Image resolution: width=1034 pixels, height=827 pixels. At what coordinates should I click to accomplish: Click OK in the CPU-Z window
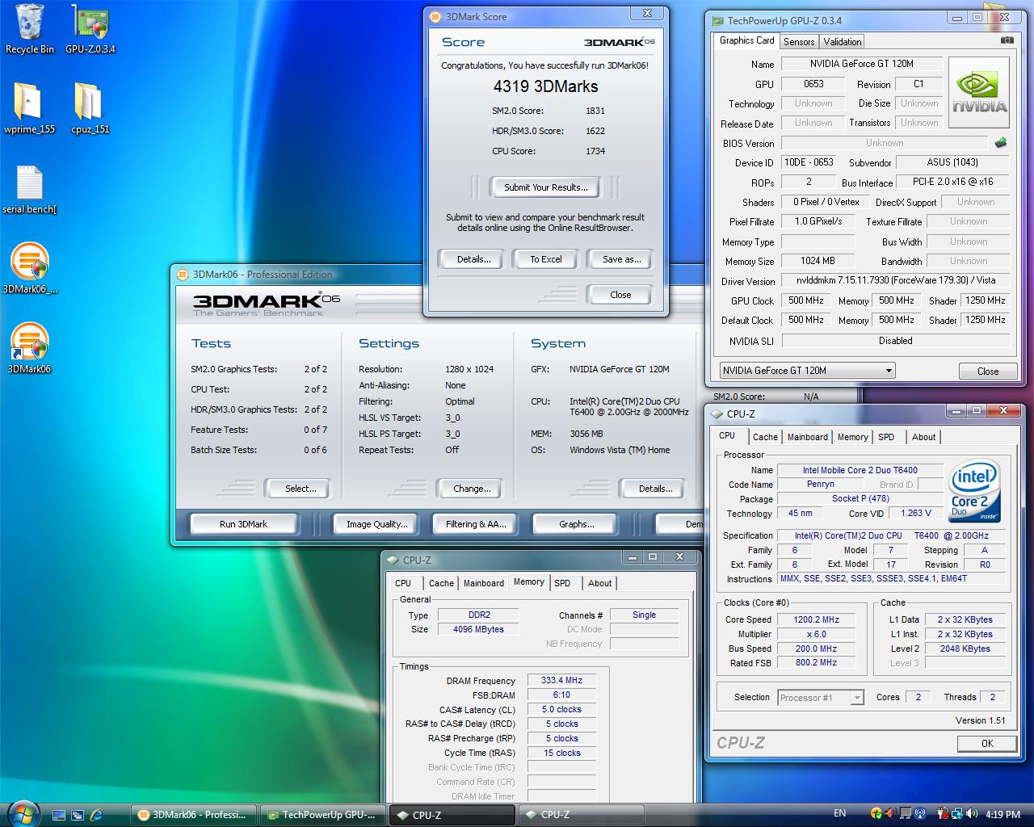986,743
